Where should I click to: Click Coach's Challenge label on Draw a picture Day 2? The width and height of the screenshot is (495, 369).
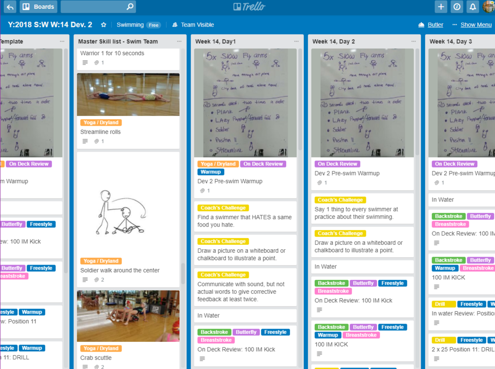coord(340,233)
